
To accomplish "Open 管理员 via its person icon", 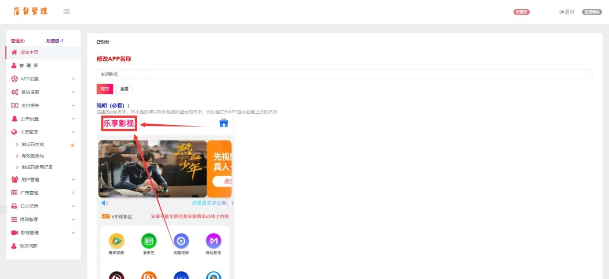I will (x=14, y=65).
